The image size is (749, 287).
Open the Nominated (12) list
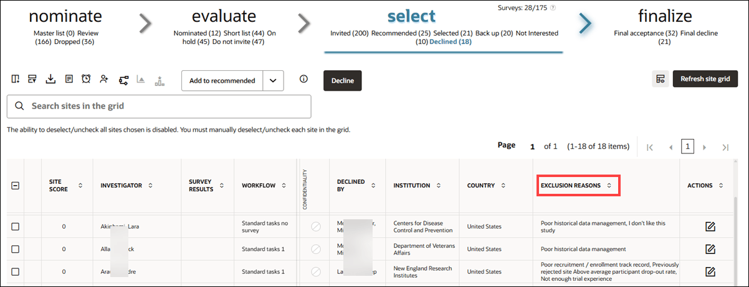(198, 33)
